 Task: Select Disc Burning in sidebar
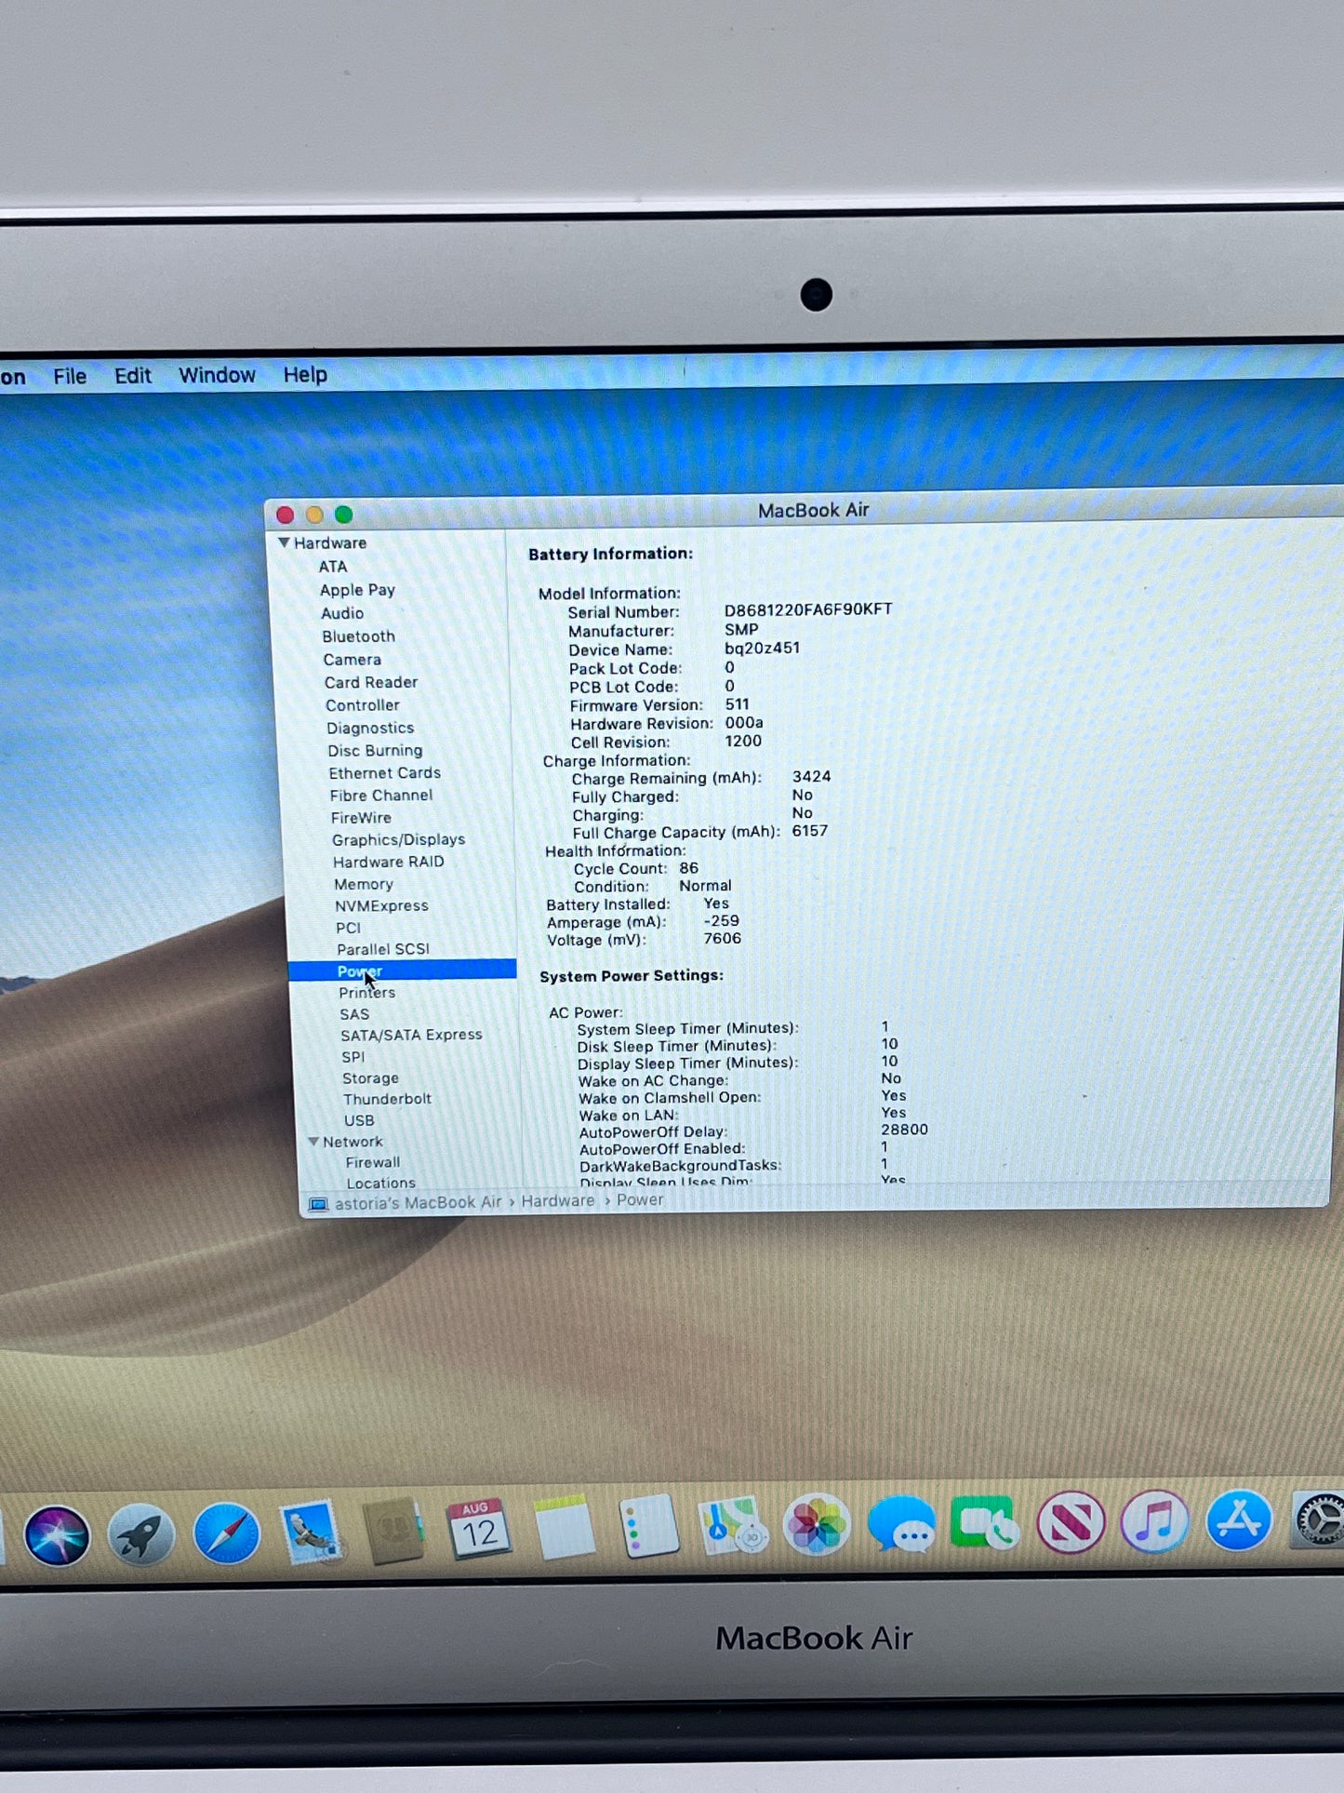(375, 750)
